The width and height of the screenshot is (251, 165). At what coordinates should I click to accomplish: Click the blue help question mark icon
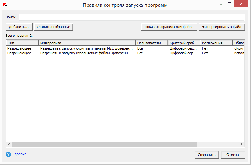(8, 154)
